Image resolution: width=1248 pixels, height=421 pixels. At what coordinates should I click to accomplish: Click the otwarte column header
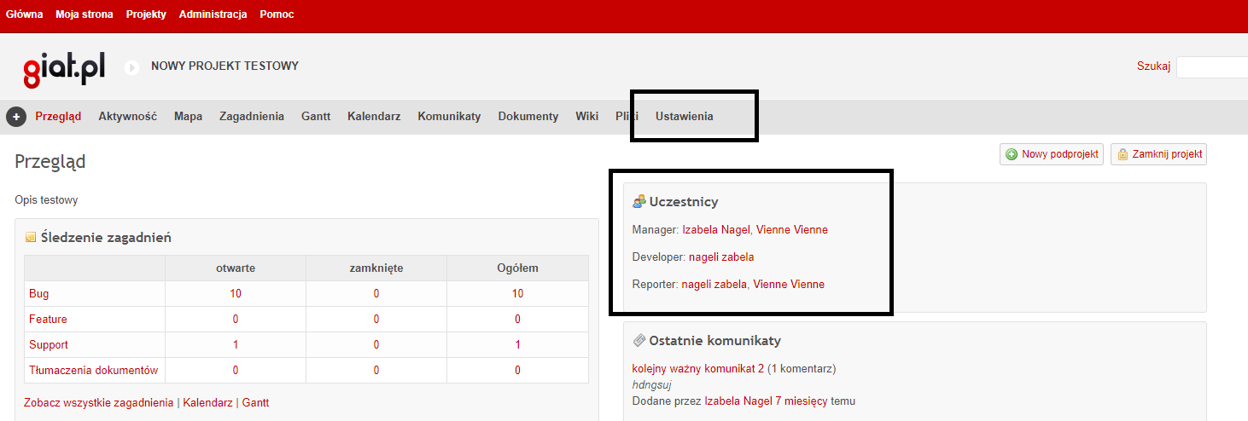[236, 268]
